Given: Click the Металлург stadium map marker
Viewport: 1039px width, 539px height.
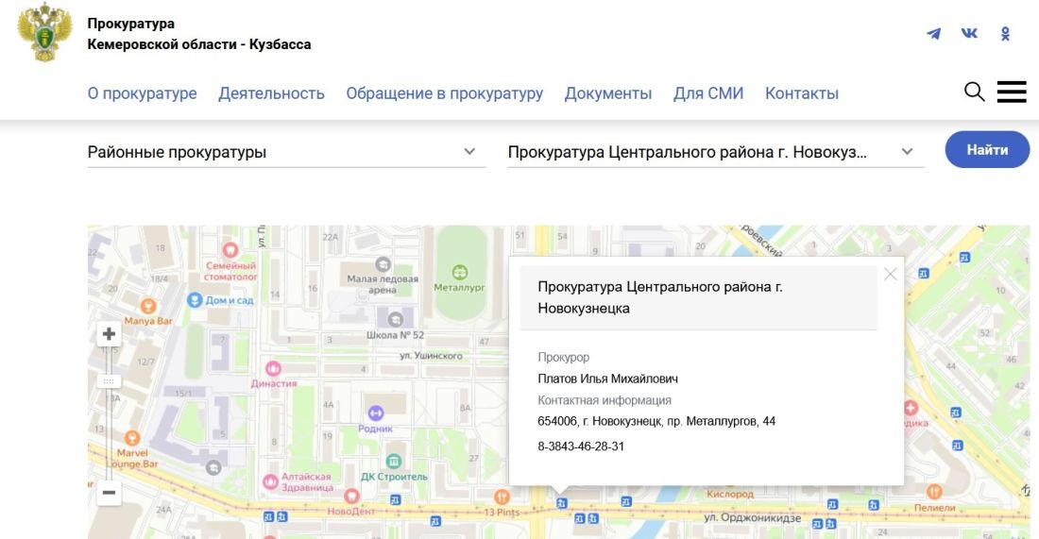Looking at the screenshot, I should pos(459,272).
